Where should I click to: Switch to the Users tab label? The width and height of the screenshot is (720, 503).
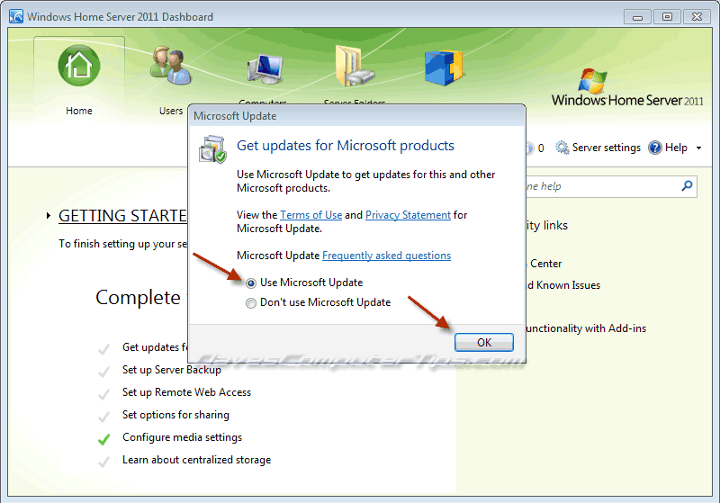(171, 111)
